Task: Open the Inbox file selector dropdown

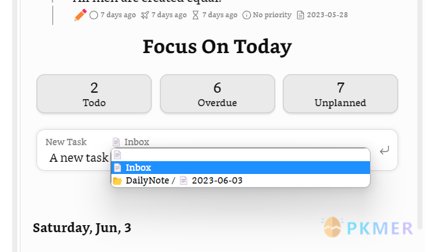Action: pos(131,142)
